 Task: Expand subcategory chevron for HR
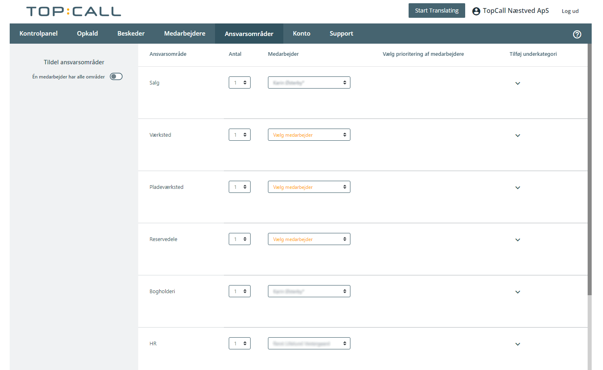(518, 344)
